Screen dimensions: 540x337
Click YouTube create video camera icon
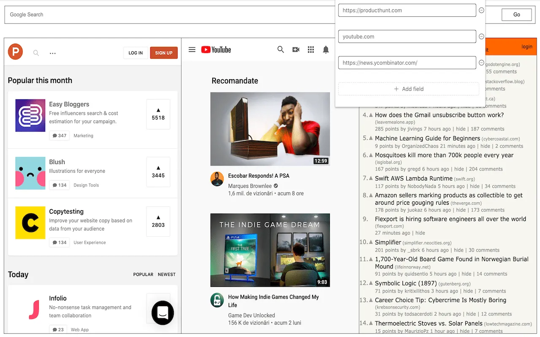296,50
